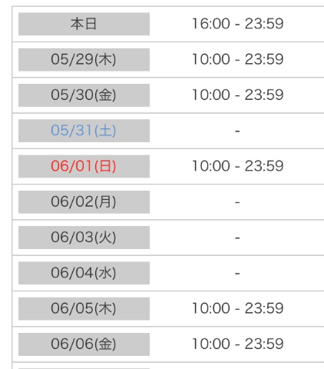Click the dash in the 06/04 row
This screenshot has width=324, height=369.
tap(237, 274)
